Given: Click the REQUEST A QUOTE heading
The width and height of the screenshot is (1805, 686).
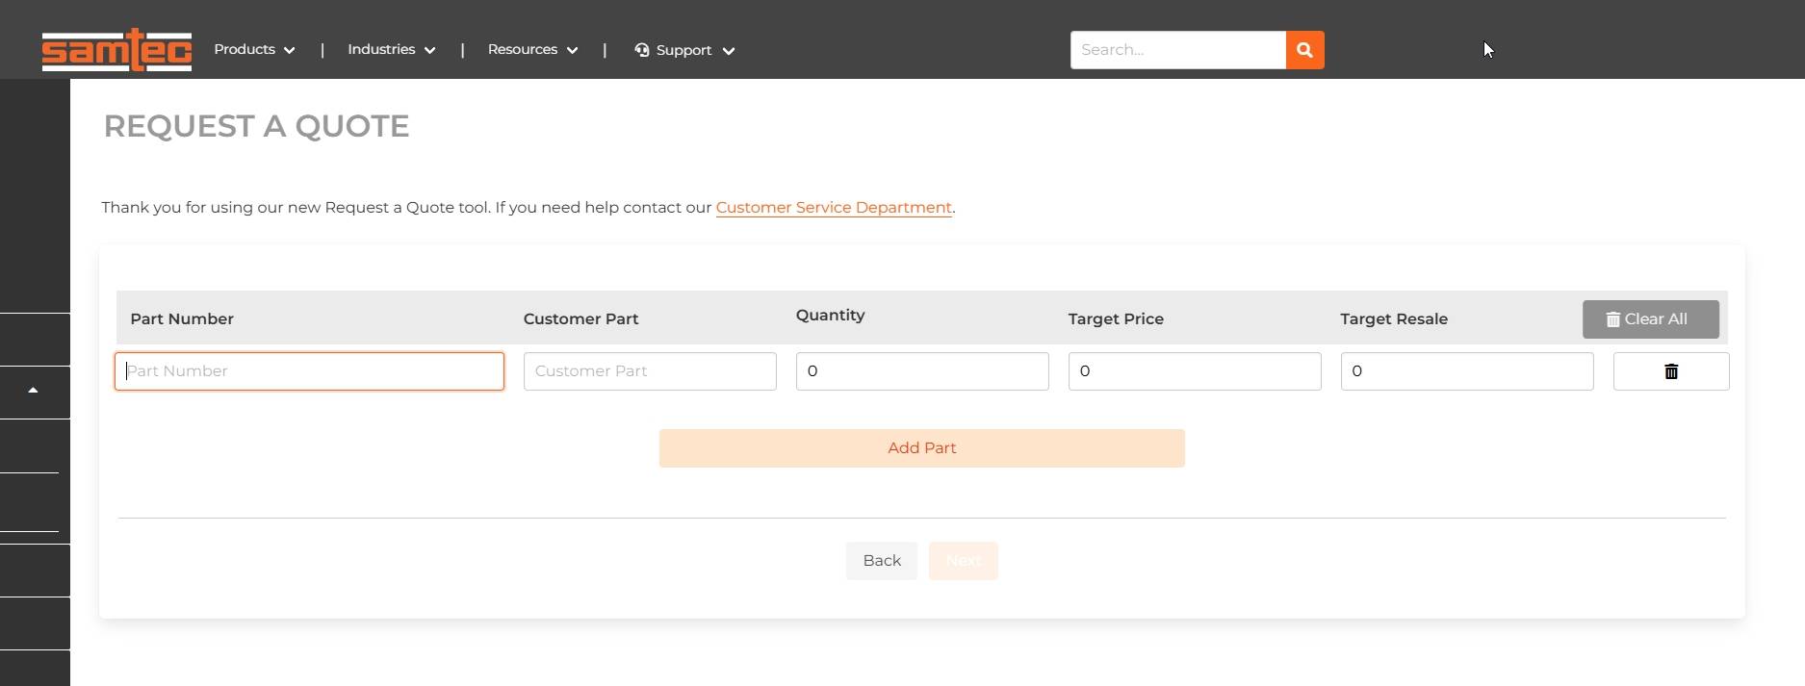Looking at the screenshot, I should click(256, 126).
